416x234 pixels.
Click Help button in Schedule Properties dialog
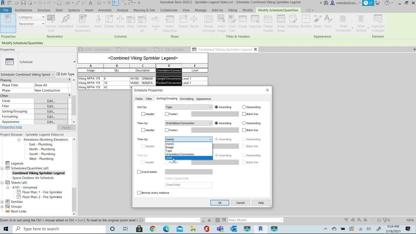261,203
